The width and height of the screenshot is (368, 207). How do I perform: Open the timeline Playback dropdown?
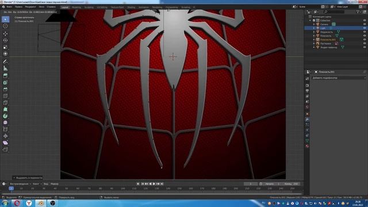pos(20,184)
